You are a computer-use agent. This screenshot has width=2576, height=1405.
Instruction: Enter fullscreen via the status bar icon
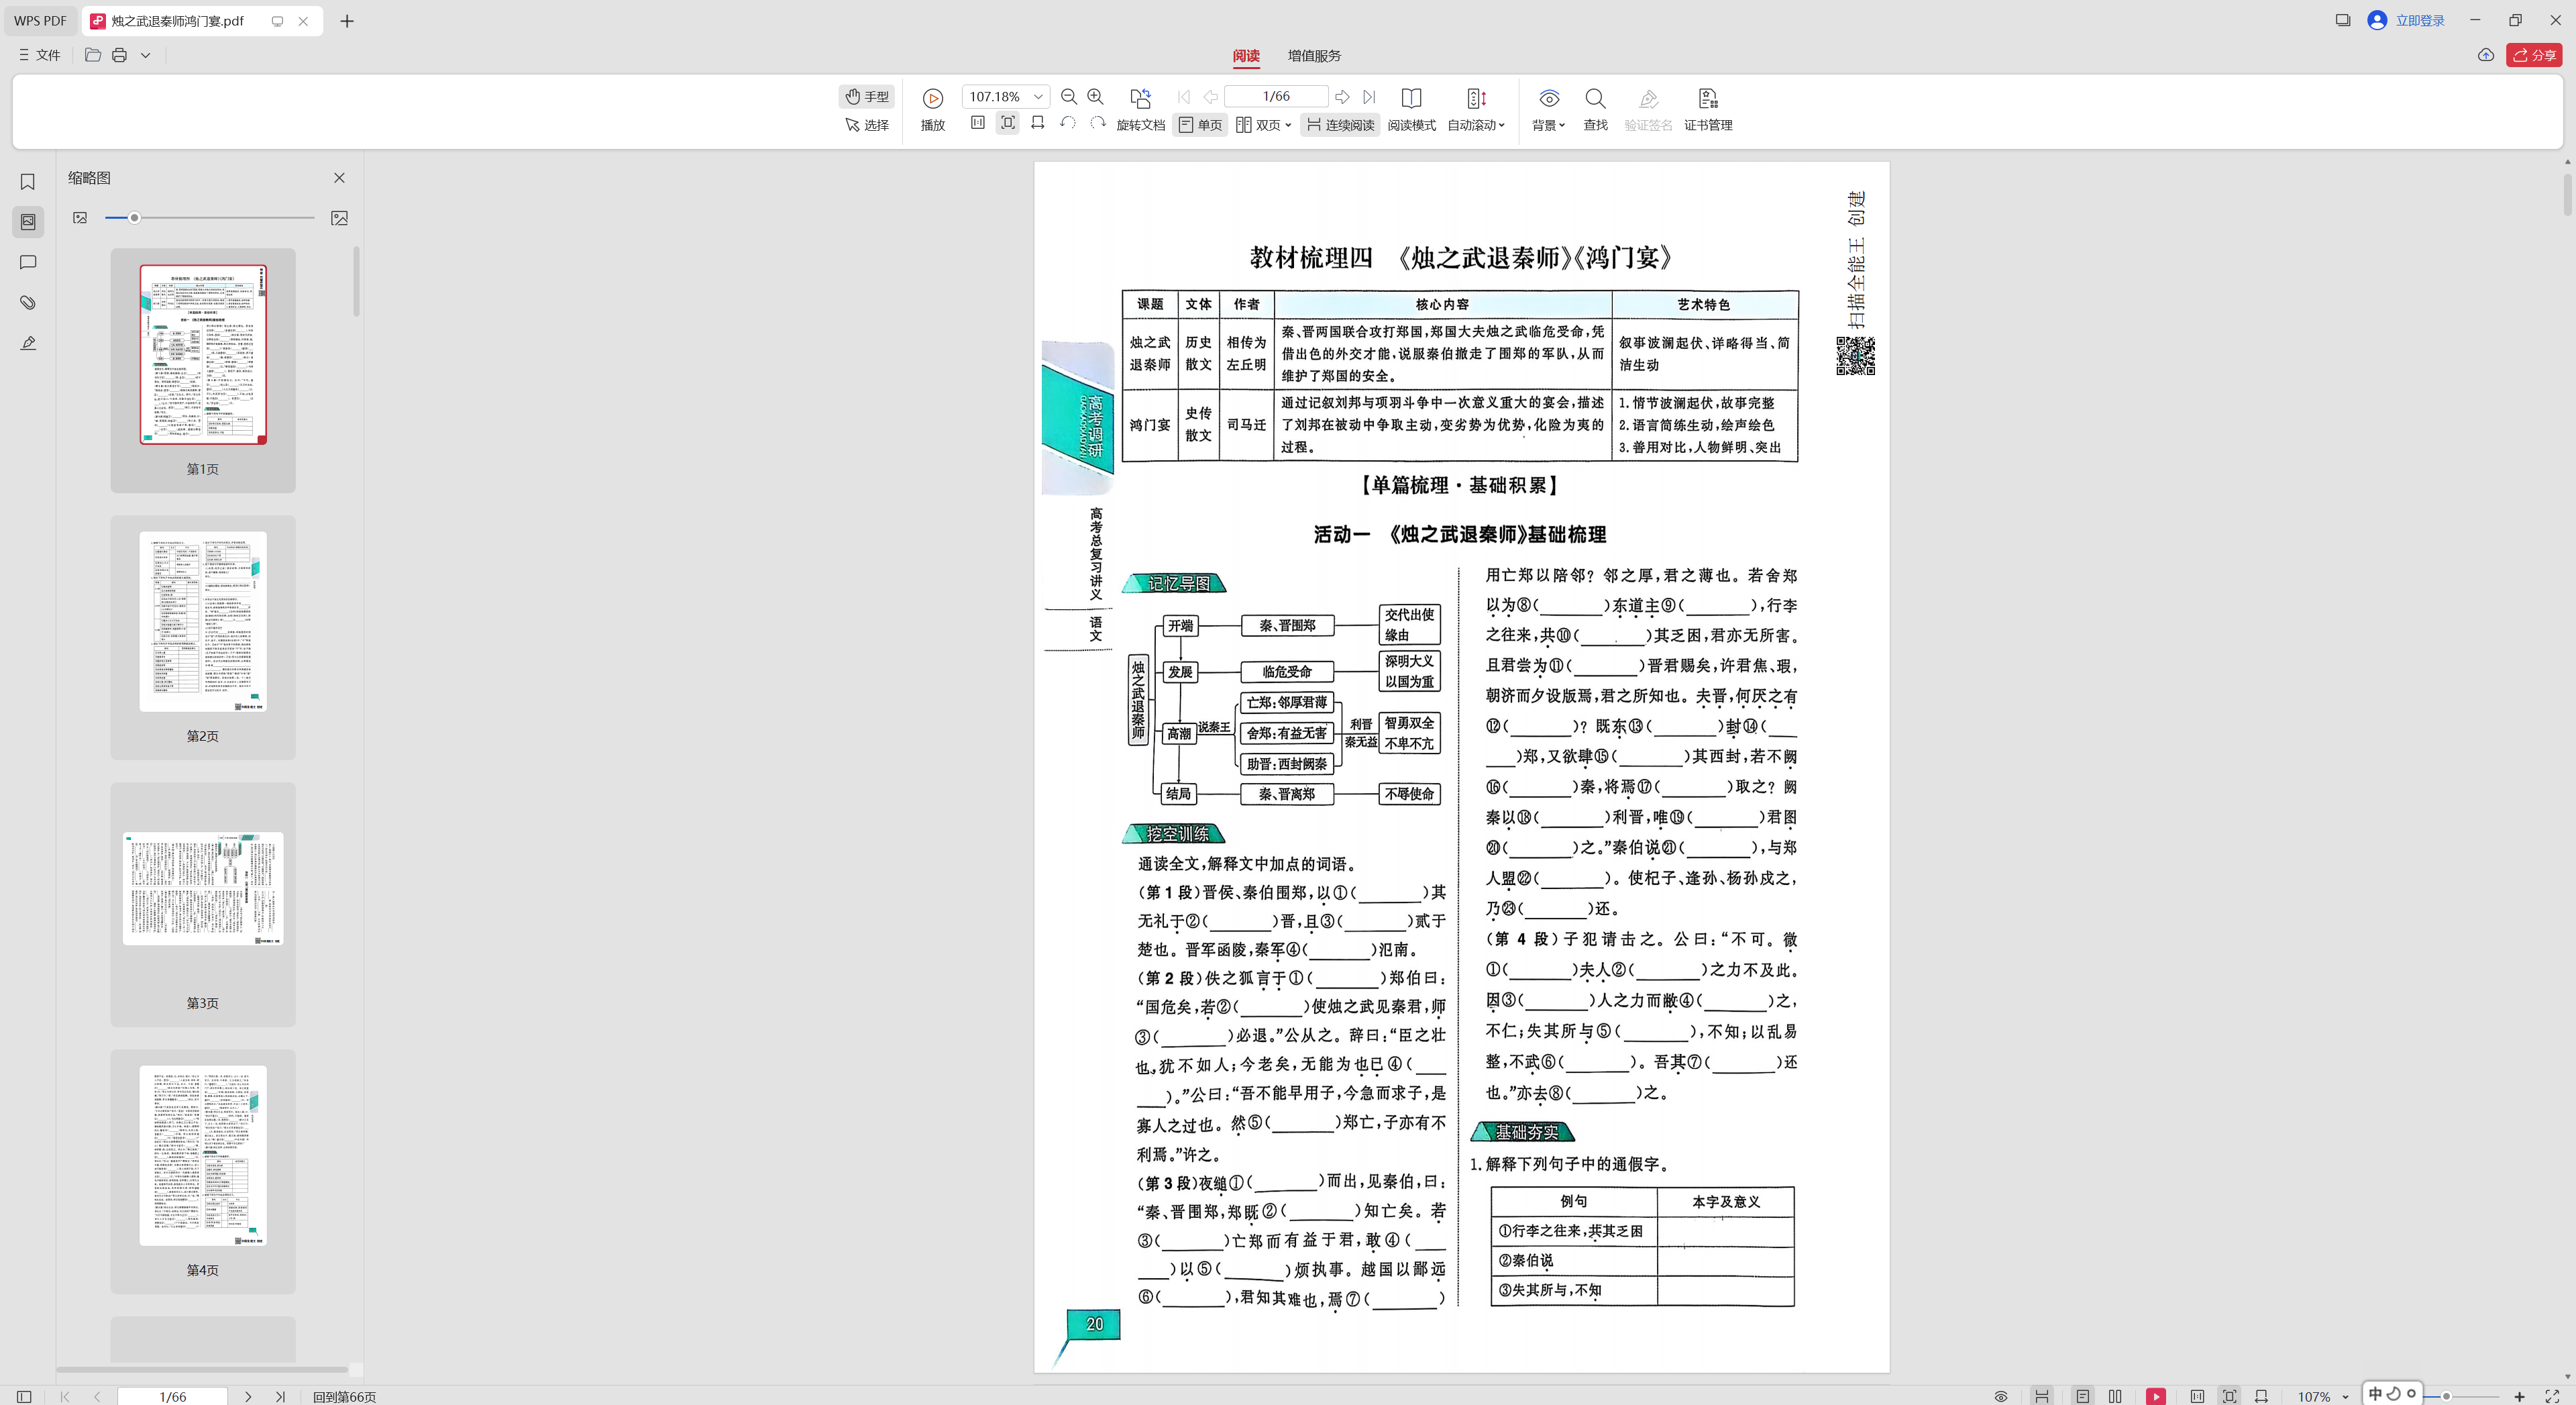coord(2551,1396)
